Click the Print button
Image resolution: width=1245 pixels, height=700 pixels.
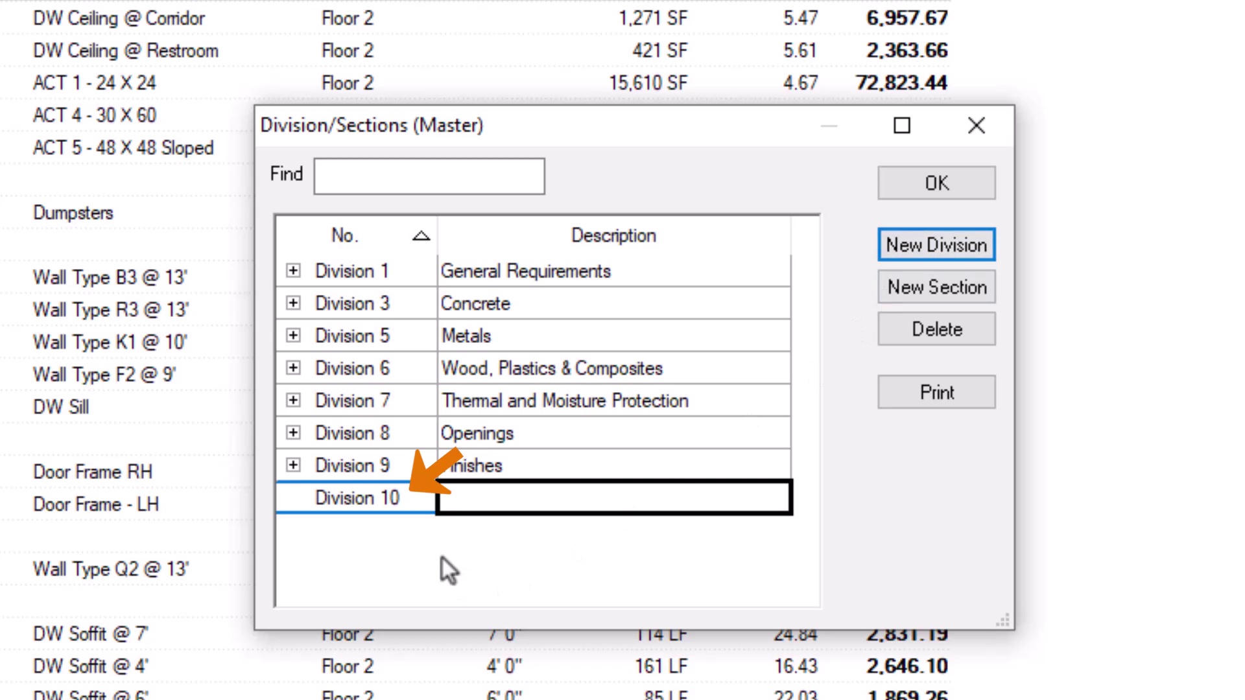[x=936, y=392]
